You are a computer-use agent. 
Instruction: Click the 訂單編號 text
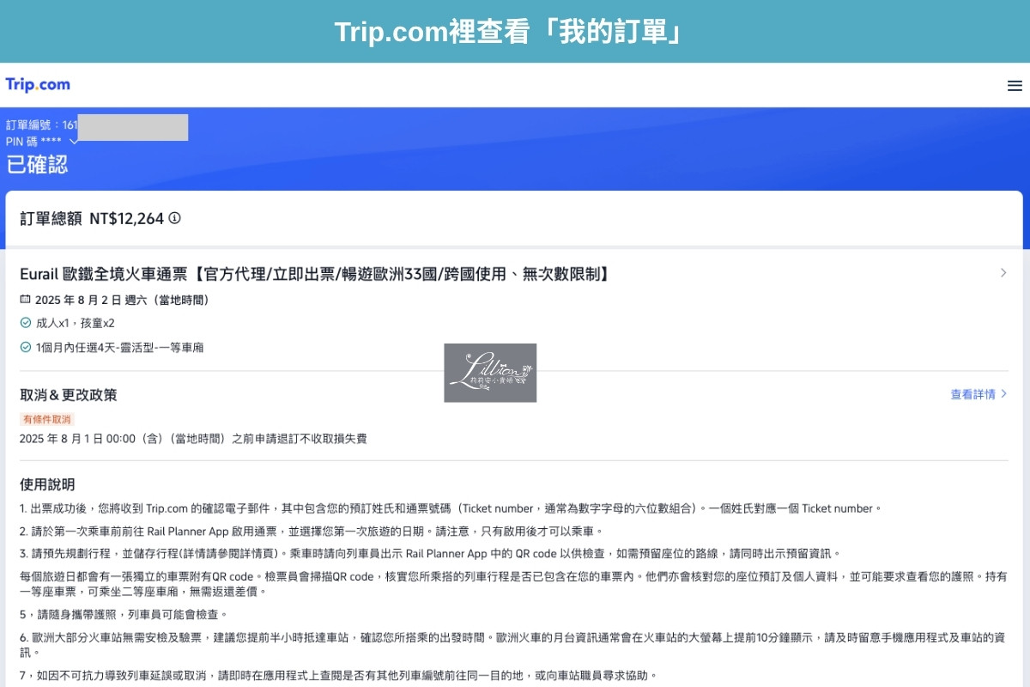click(x=41, y=125)
